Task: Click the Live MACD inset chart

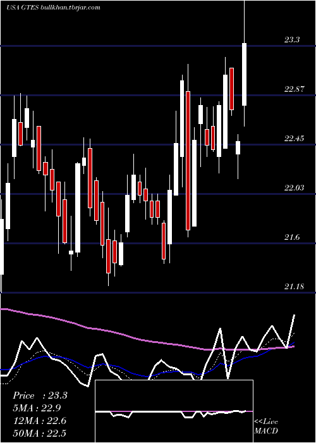Action: [x=174, y=411]
